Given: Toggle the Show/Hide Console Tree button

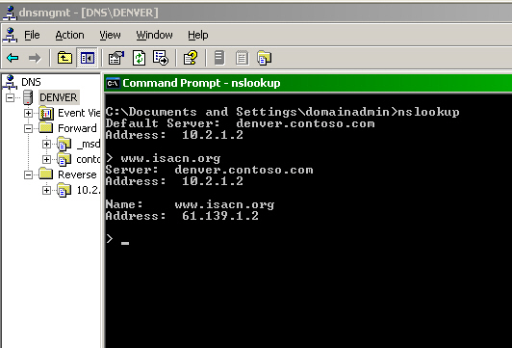Looking at the screenshot, I should (x=87, y=58).
